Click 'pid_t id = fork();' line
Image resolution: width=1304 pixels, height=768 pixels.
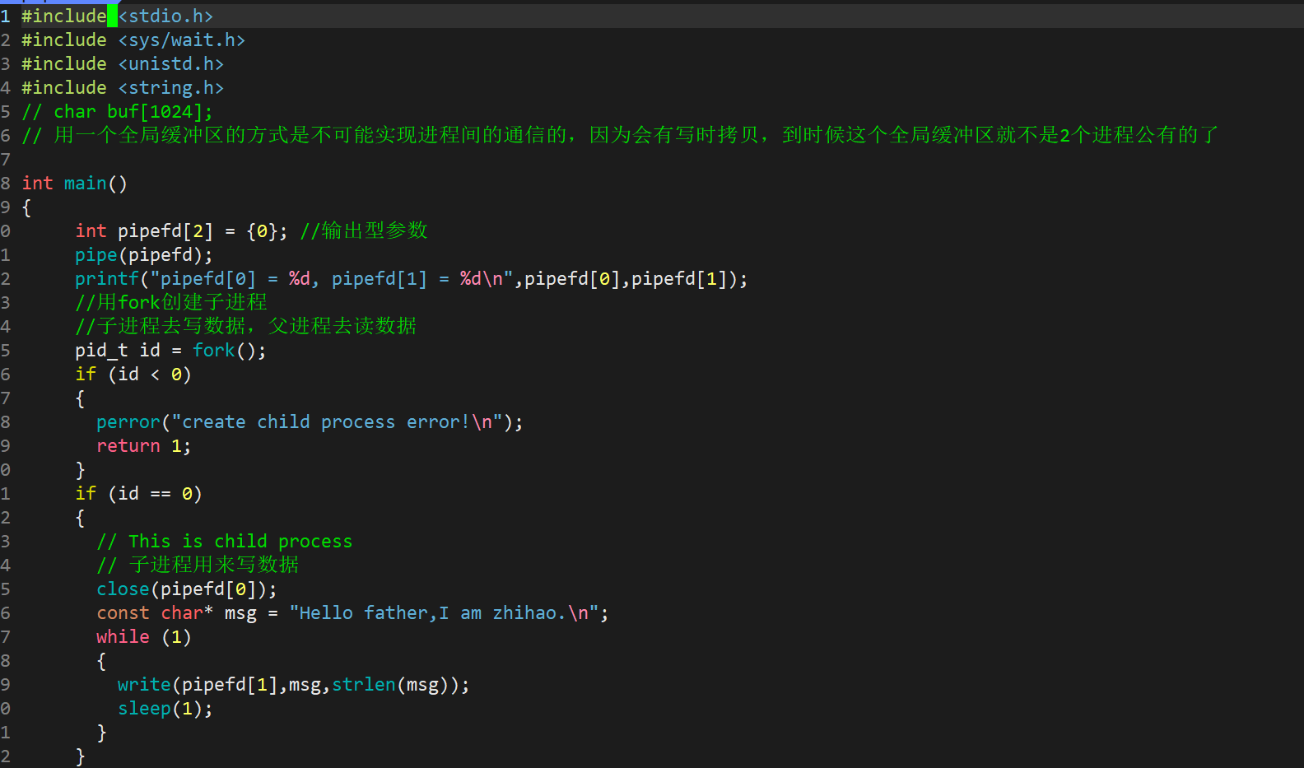tap(170, 351)
